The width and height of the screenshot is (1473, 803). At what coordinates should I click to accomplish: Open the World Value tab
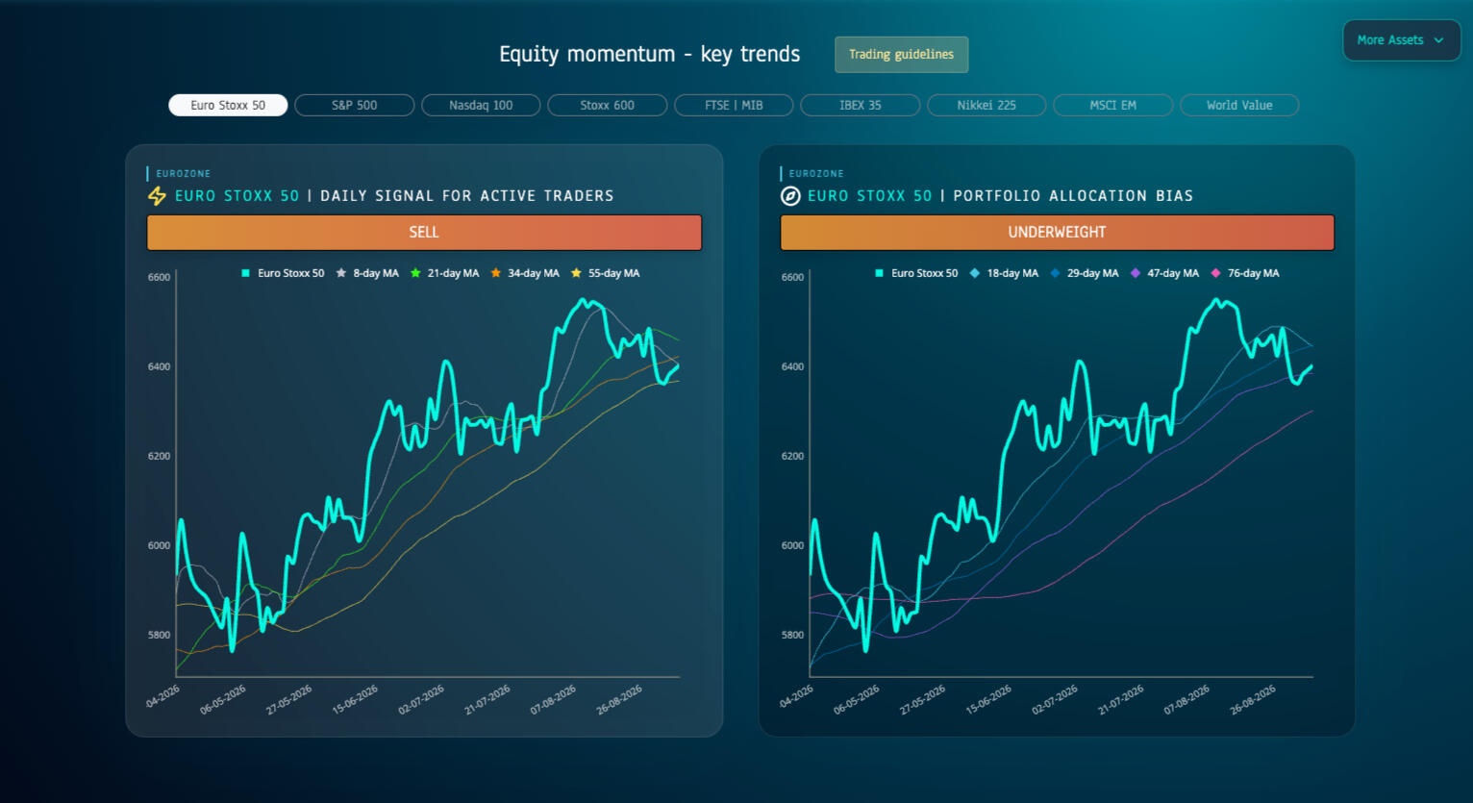tap(1239, 106)
